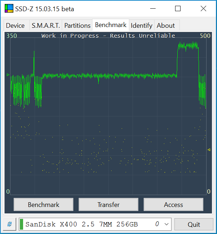217x234 pixels.
Task: Select the Partitions tab
Action: [77, 25]
